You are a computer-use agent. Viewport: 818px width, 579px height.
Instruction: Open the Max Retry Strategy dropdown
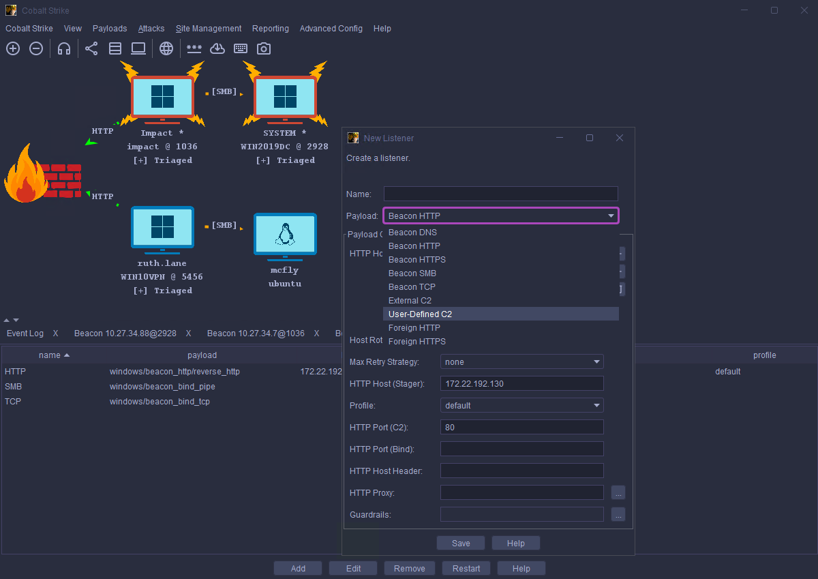coord(521,362)
